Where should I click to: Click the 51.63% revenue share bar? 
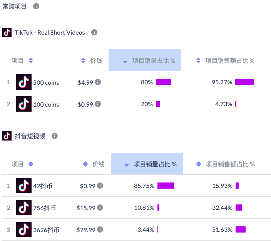(x=241, y=229)
